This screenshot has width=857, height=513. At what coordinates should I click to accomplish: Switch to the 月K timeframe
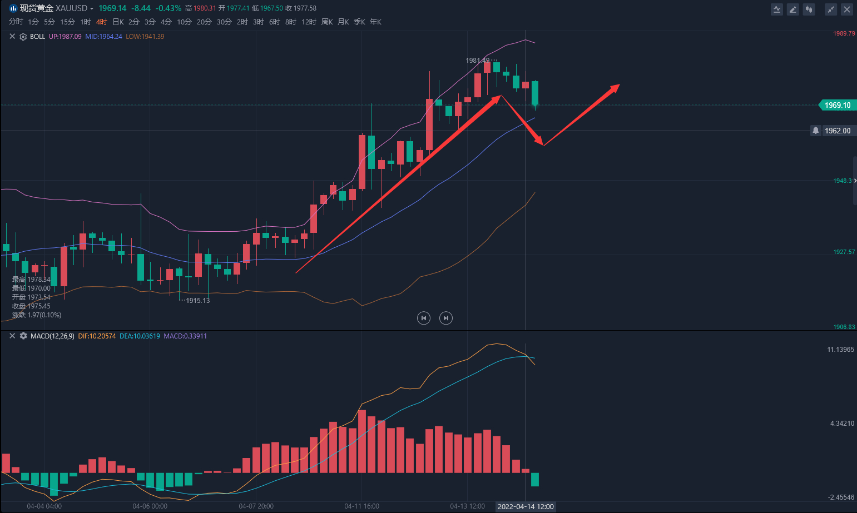click(343, 22)
